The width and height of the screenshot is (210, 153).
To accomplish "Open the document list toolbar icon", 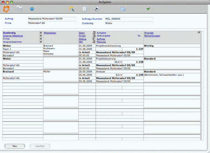I will pos(19,9).
